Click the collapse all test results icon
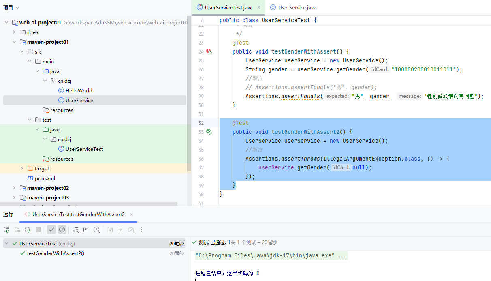 click(x=86, y=230)
